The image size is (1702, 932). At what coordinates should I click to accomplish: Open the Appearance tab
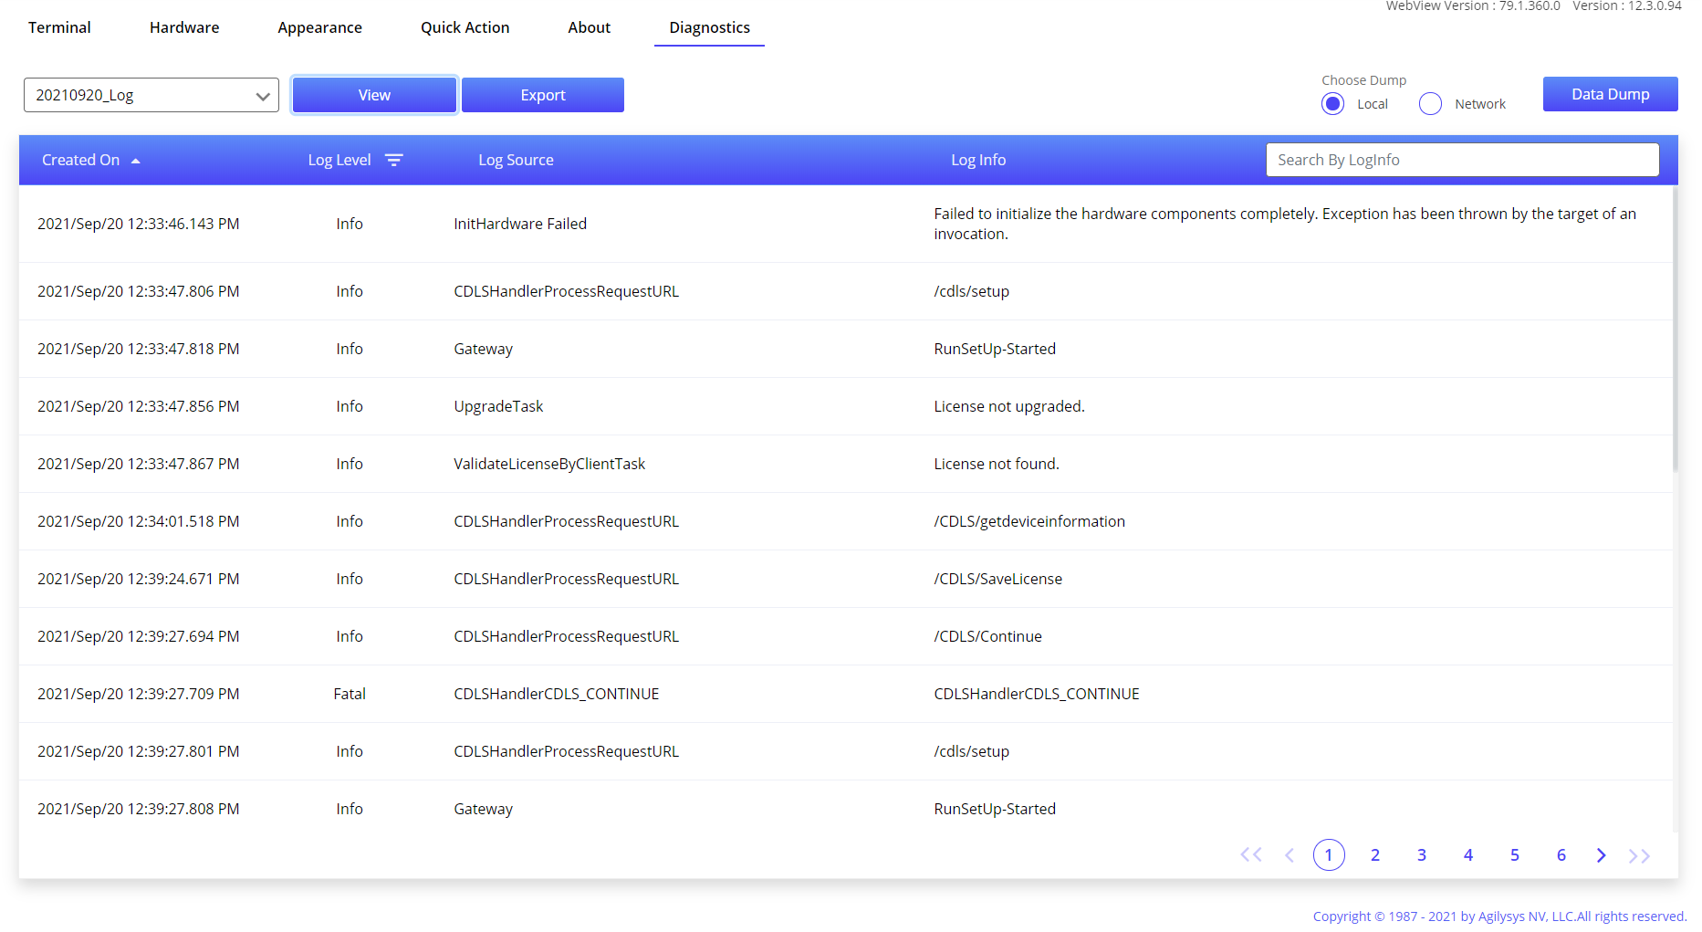[x=320, y=27]
